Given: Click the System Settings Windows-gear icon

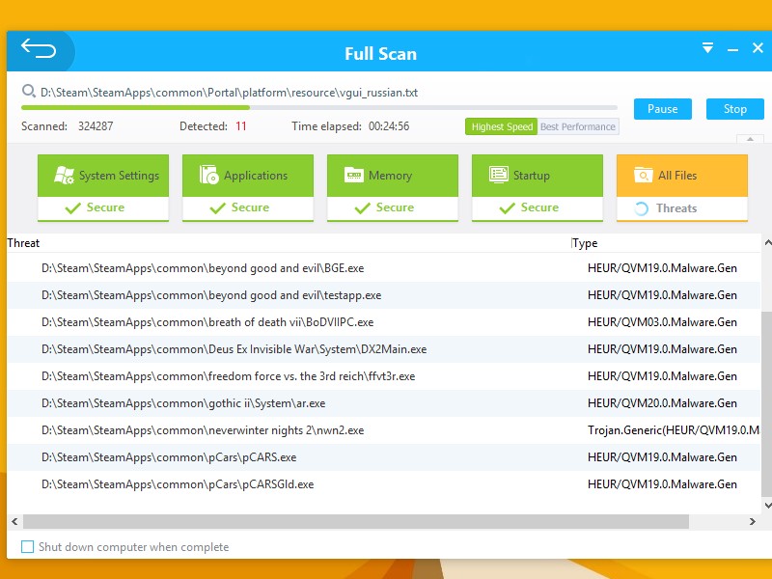Looking at the screenshot, I should [x=64, y=176].
